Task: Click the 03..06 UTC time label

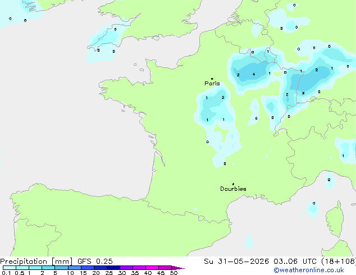Action: pos(295,262)
